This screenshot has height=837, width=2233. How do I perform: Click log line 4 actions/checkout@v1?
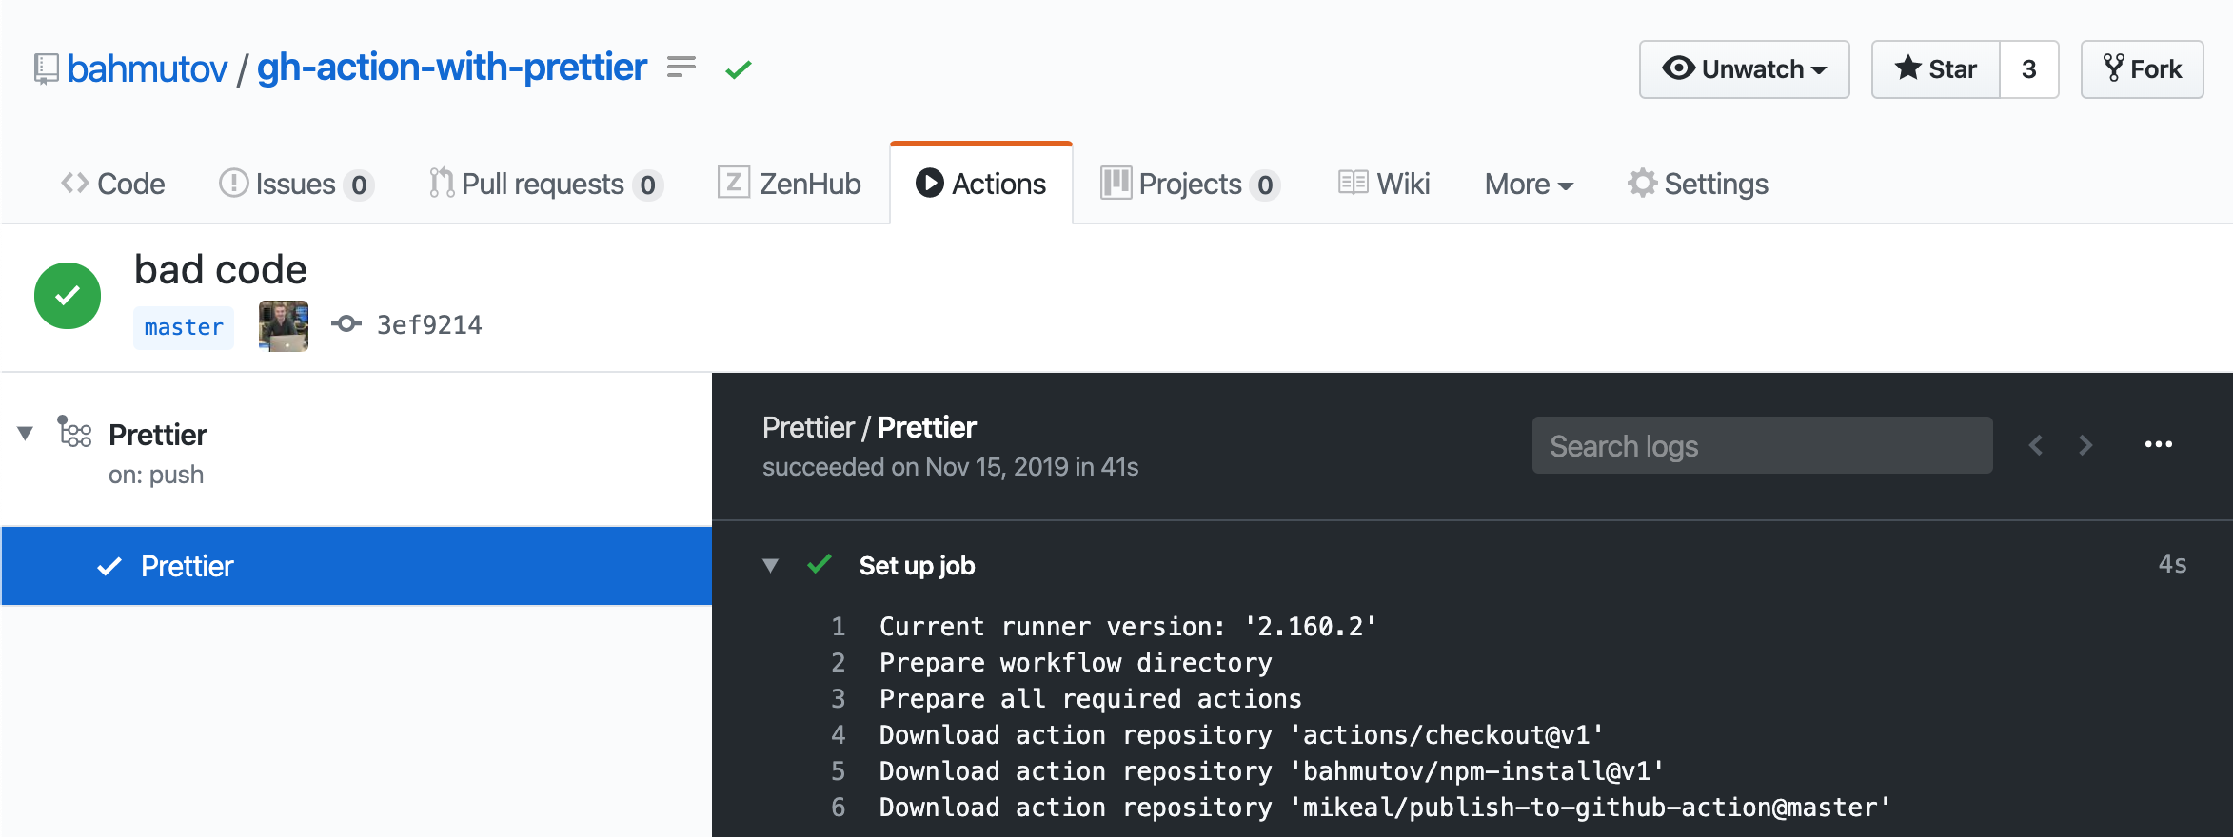point(1241,735)
